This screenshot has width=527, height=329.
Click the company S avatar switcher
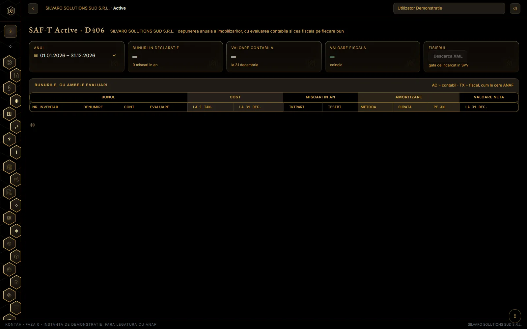click(x=11, y=31)
